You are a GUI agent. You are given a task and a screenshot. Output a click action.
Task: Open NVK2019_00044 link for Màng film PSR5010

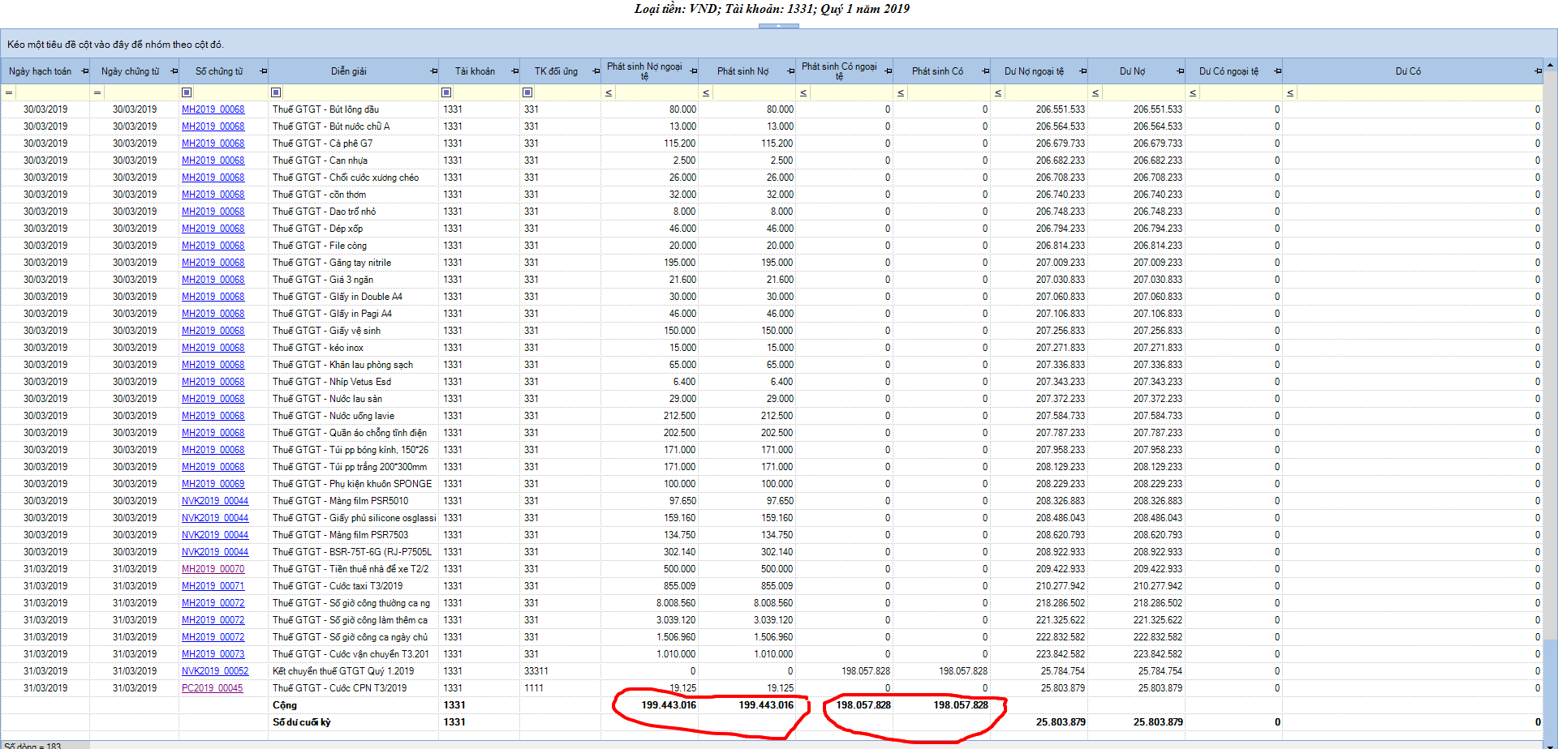coord(215,501)
